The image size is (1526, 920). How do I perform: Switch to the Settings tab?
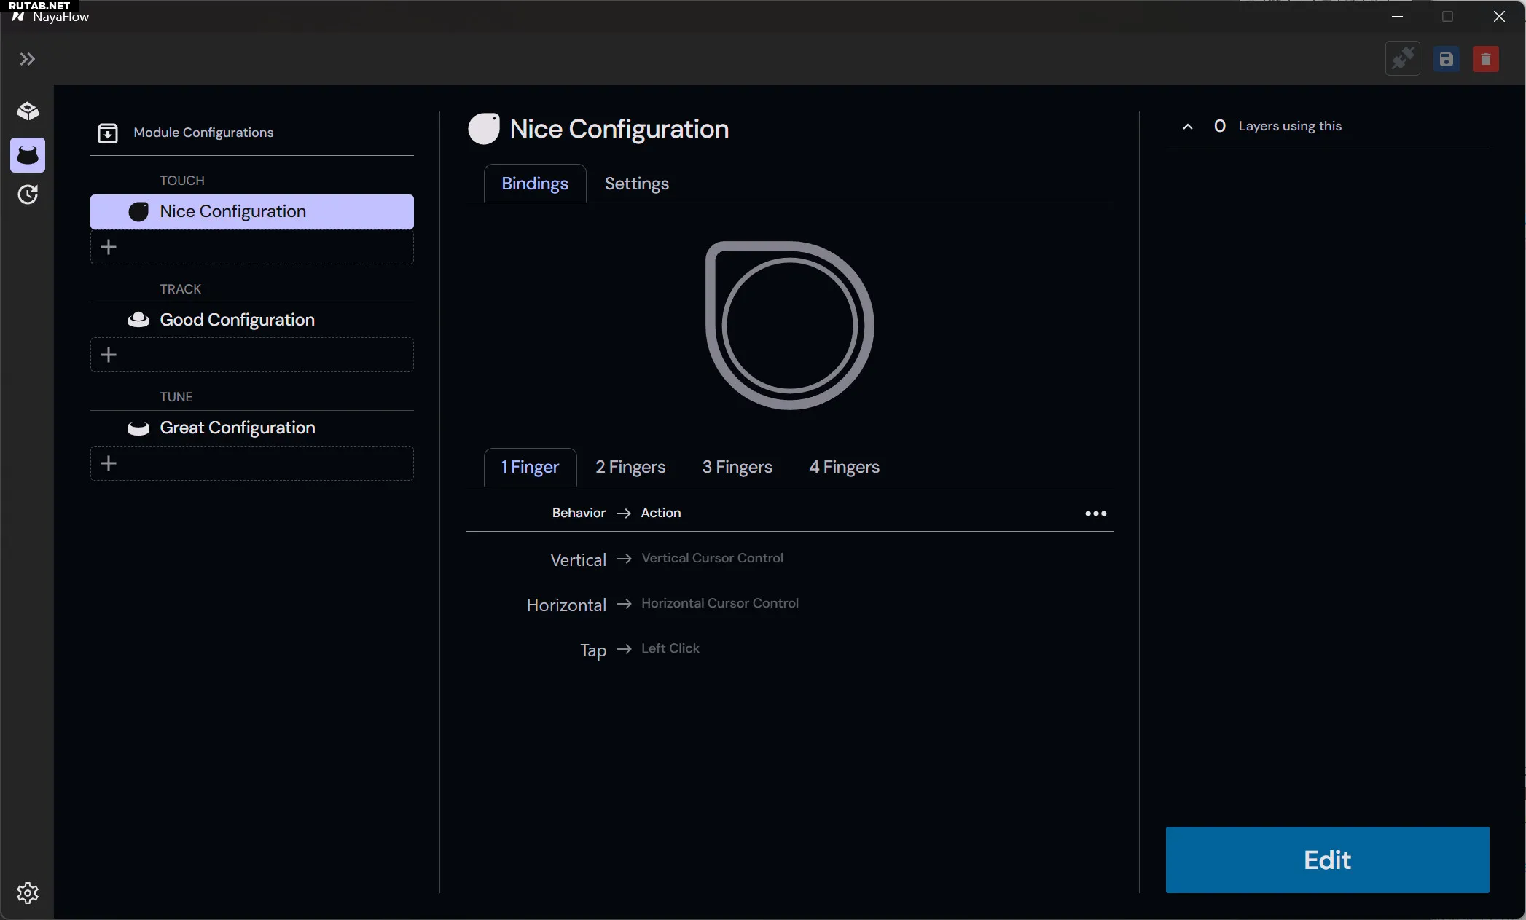[x=636, y=184]
